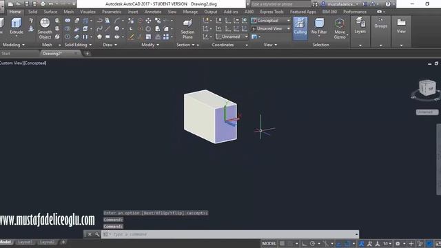Click the Line draw icon
441x248 pixels.
click(x=107, y=29)
